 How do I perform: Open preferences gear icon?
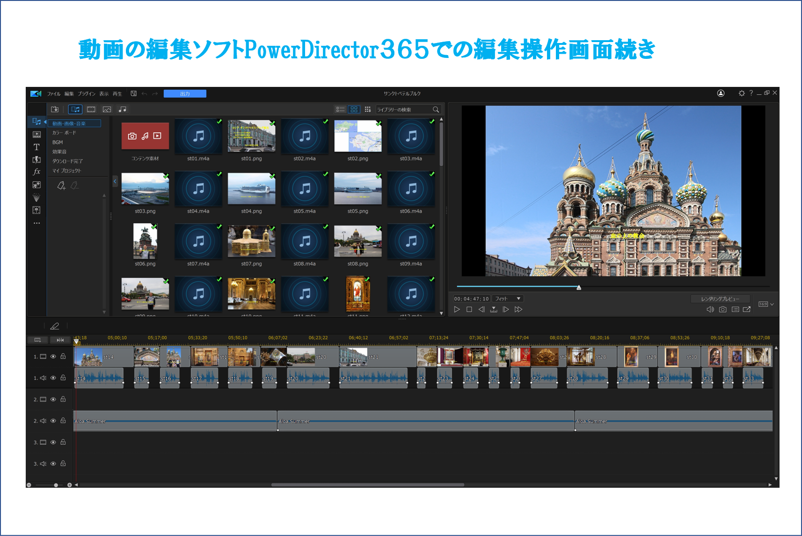tap(742, 93)
